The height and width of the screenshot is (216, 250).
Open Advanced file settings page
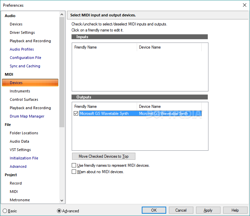click(18, 166)
